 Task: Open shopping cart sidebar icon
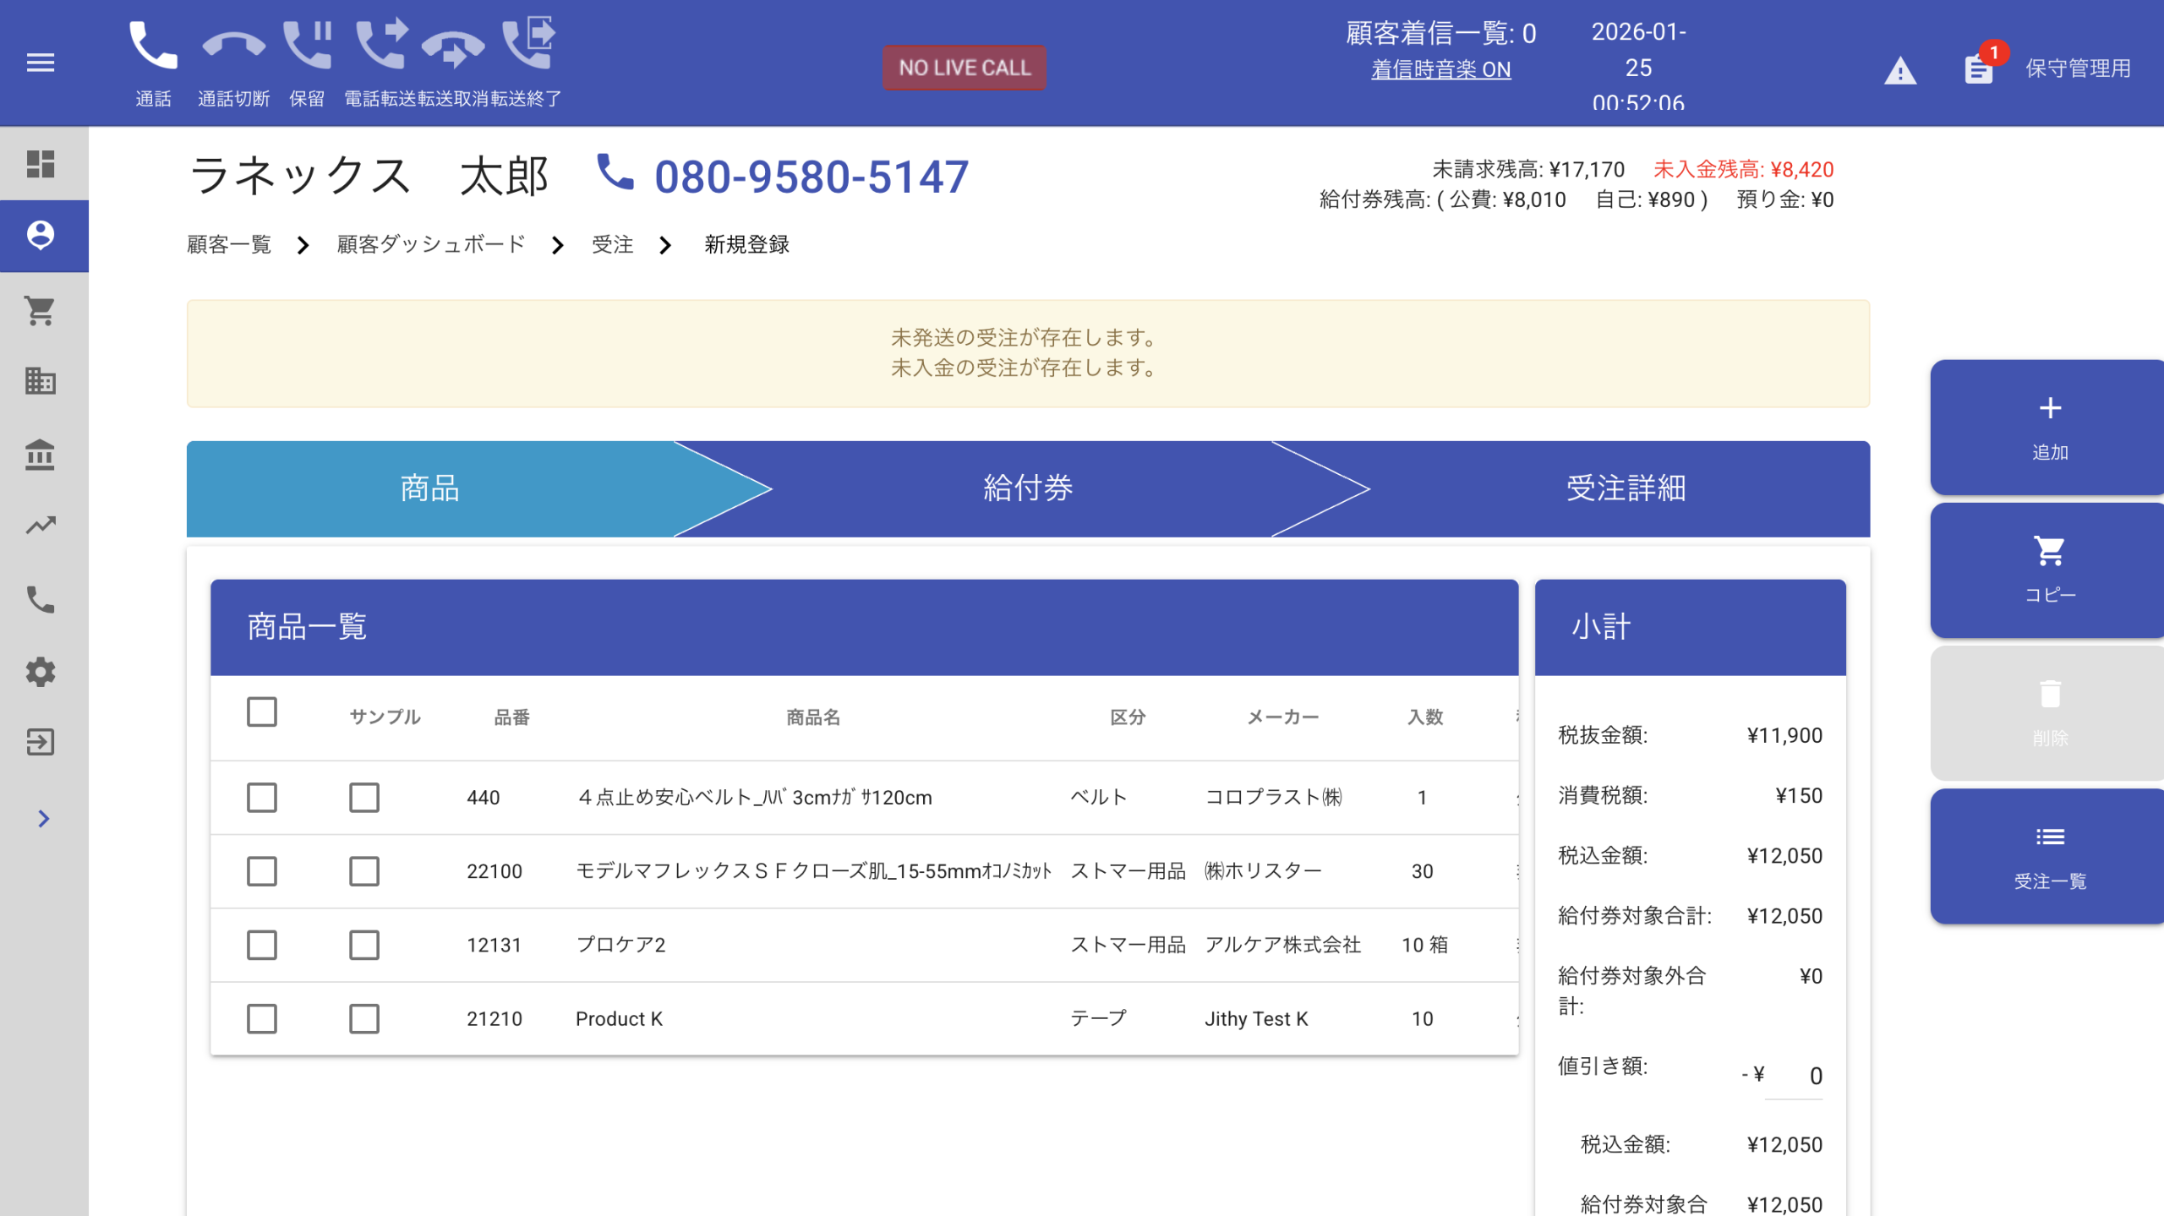coord(41,310)
